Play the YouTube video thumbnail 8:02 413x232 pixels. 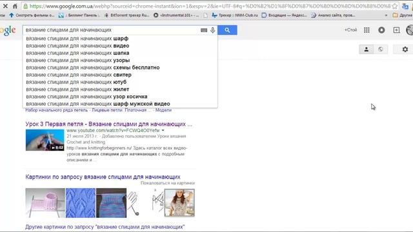pyautogui.click(x=45, y=140)
